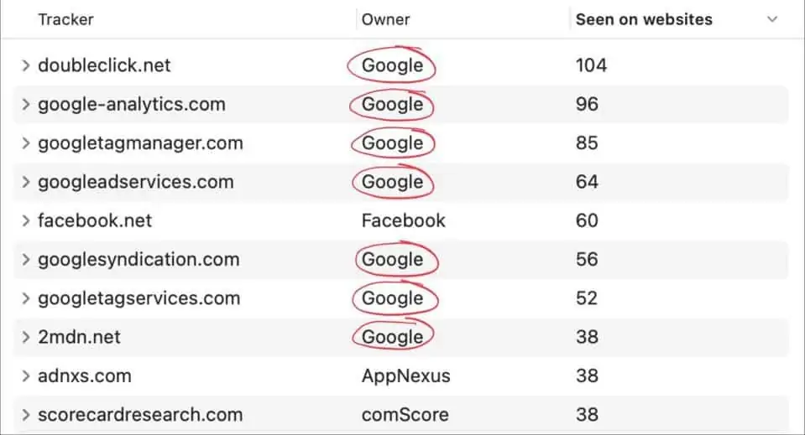Expand the googleadservices.com tracker row
Screen dimensions: 805x435
pyautogui.click(x=26, y=182)
